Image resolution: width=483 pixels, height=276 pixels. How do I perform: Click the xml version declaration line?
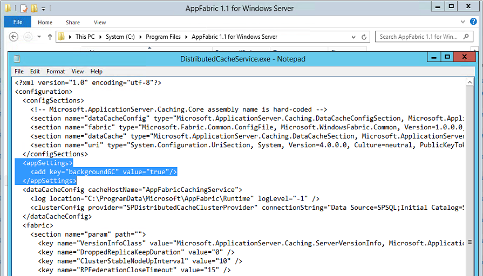(x=88, y=83)
